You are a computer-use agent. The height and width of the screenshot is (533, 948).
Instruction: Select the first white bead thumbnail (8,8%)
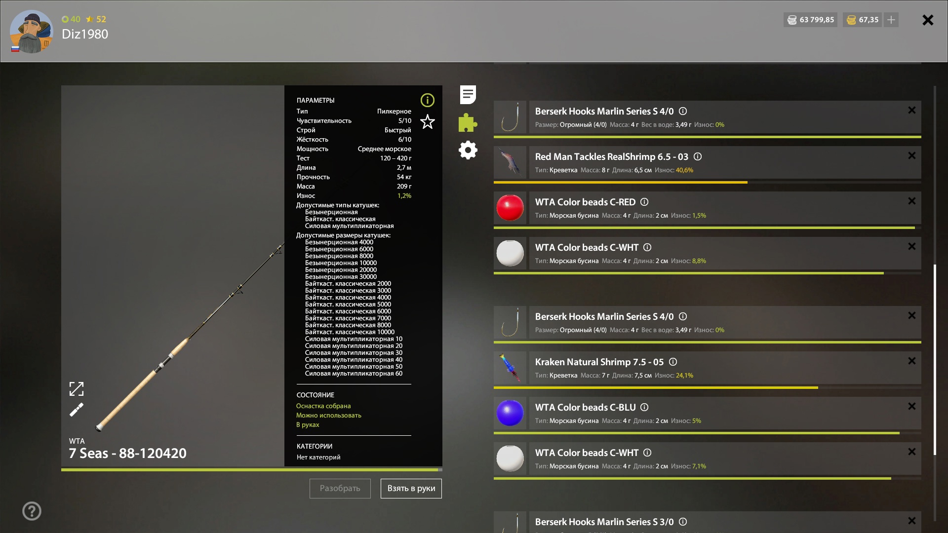click(510, 253)
